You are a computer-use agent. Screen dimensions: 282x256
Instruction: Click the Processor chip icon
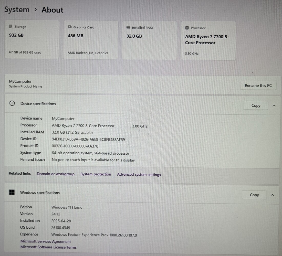tap(187, 28)
